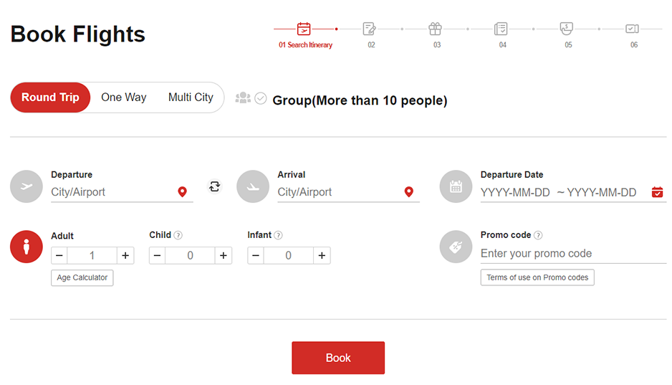The height and width of the screenshot is (385, 672).
Task: Click the swap departure and arrival icon
Action: coord(215,186)
